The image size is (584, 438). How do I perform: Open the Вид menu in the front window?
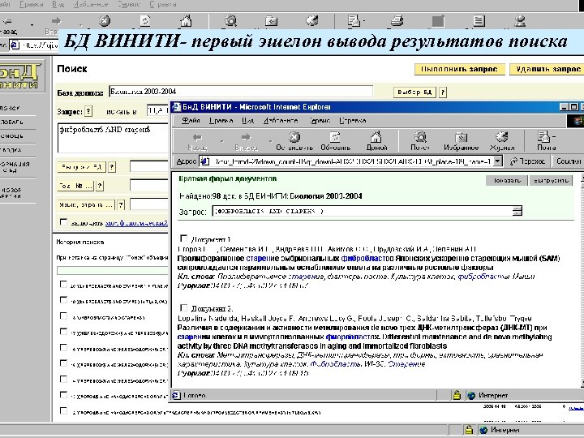click(248, 121)
